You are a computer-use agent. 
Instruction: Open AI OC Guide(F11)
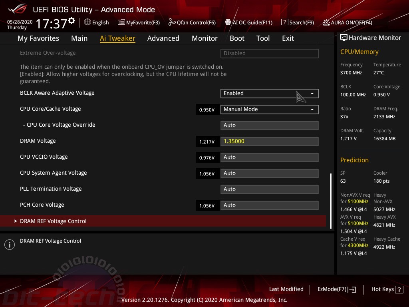coord(249,22)
